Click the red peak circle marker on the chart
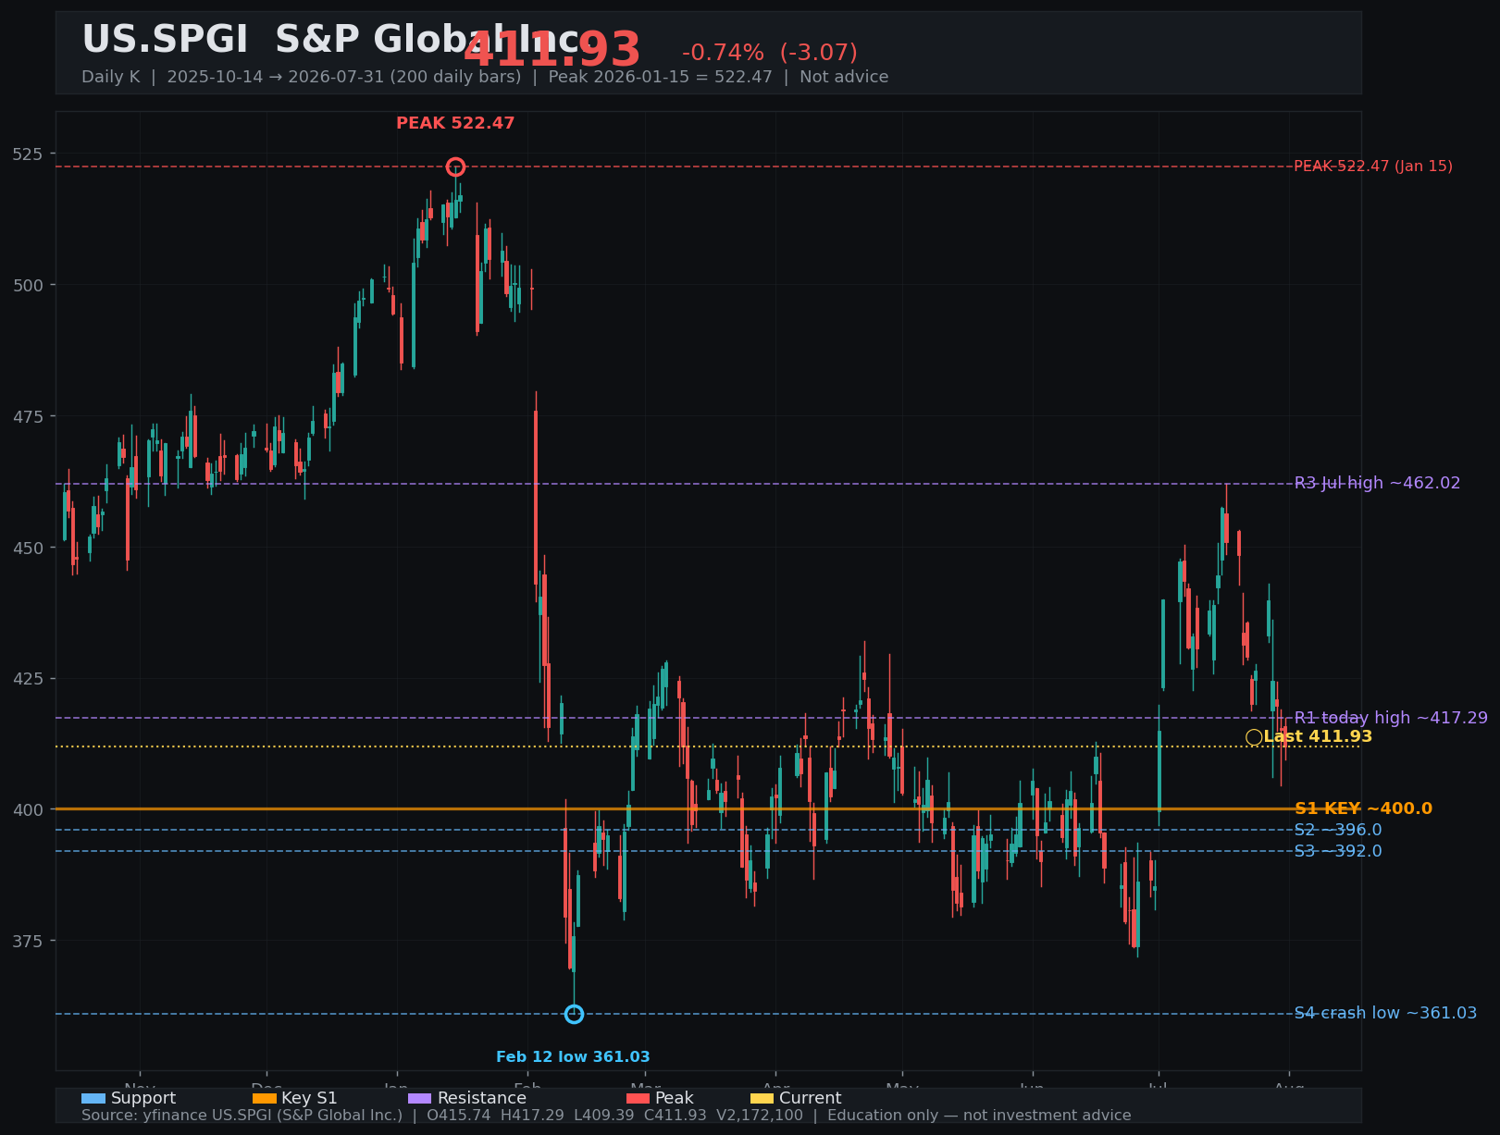Image resolution: width=1500 pixels, height=1135 pixels. (455, 167)
